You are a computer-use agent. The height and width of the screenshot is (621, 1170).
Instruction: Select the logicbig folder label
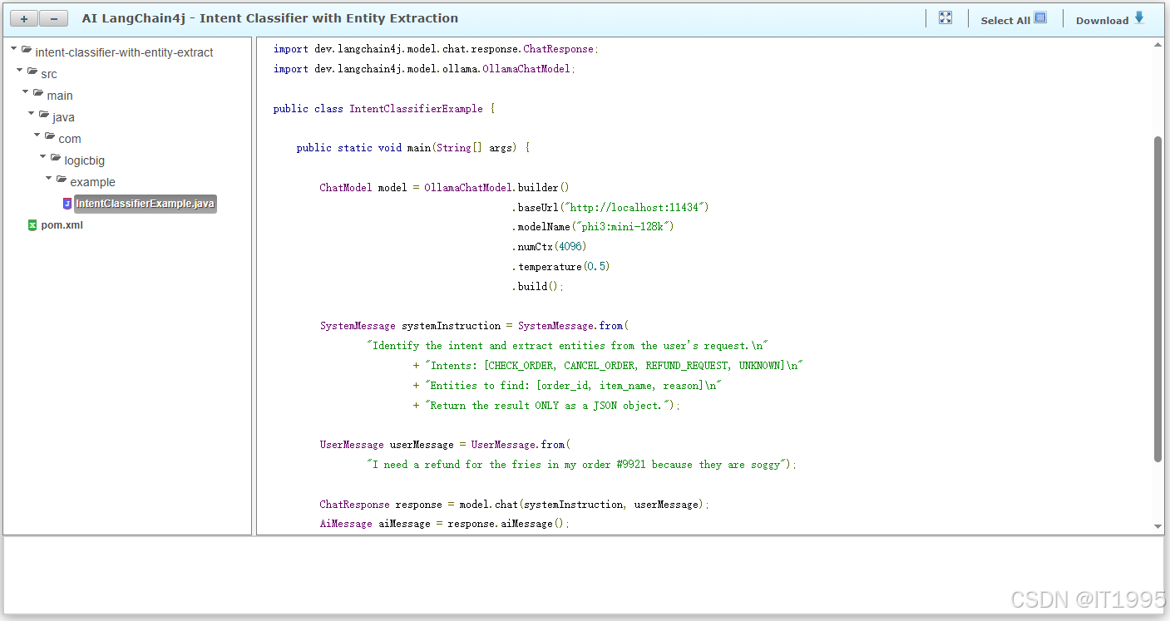pos(85,160)
